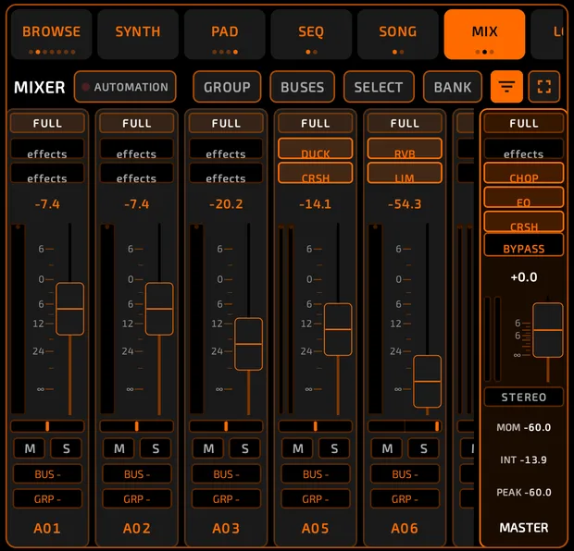
Task: Click the -20.2 level value on A03
Action: (226, 204)
